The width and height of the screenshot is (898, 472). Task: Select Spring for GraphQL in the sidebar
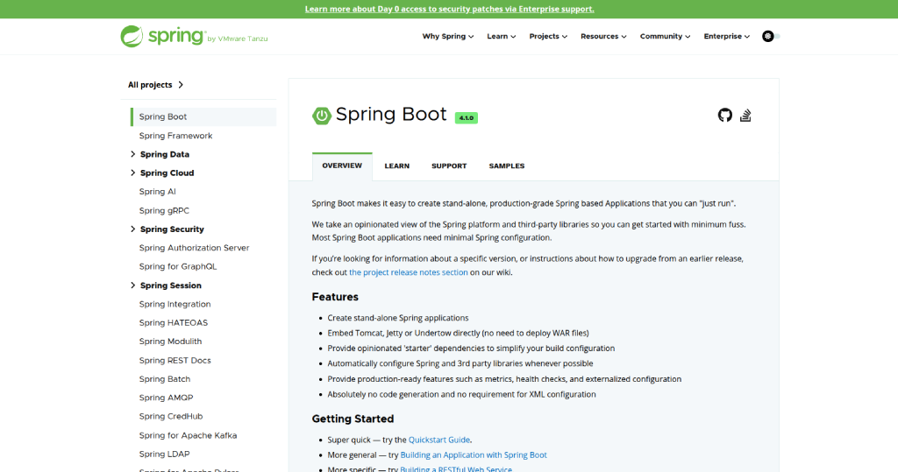(x=177, y=266)
